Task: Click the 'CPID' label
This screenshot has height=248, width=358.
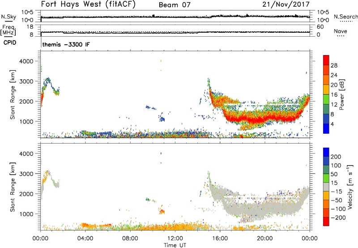Action: coord(10,43)
